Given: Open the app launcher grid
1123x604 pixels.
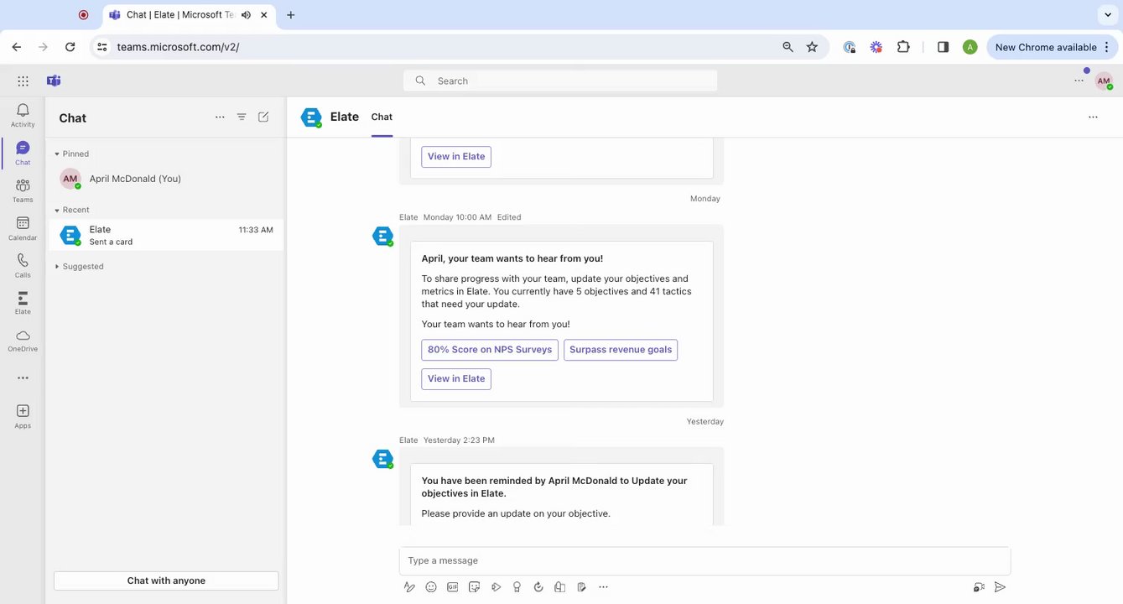Looking at the screenshot, I should pyautogui.click(x=23, y=81).
